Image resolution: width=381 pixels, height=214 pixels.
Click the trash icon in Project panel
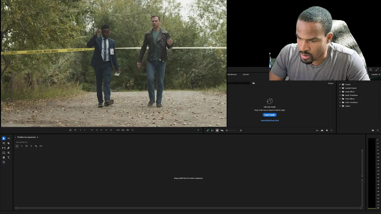331,130
